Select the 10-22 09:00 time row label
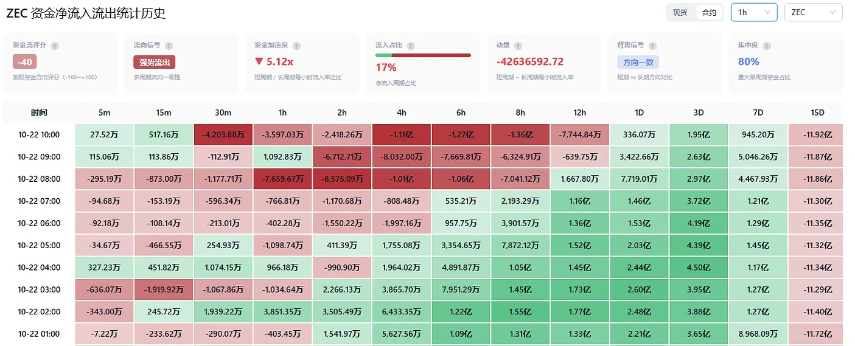 (x=39, y=157)
